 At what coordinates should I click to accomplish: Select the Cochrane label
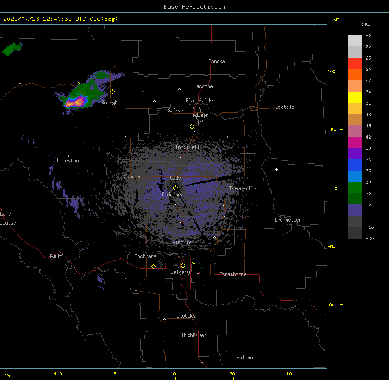pyautogui.click(x=145, y=256)
